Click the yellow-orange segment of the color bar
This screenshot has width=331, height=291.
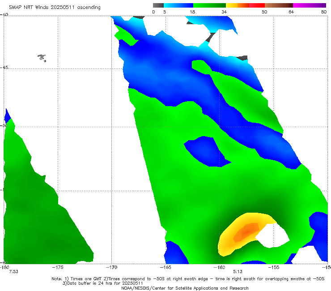(x=237, y=5)
